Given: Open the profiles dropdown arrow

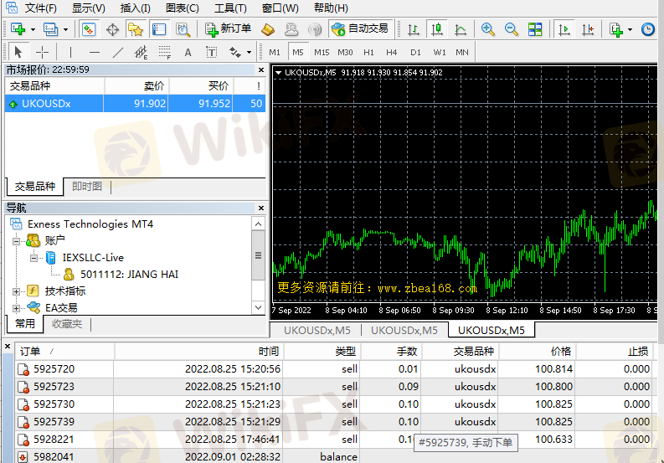Looking at the screenshot, I should 65,29.
